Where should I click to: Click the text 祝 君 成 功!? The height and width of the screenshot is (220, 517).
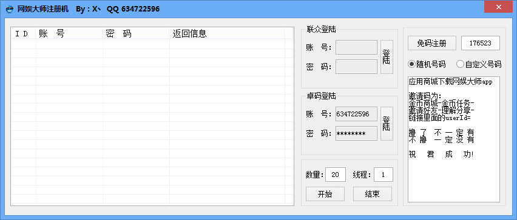click(441, 154)
